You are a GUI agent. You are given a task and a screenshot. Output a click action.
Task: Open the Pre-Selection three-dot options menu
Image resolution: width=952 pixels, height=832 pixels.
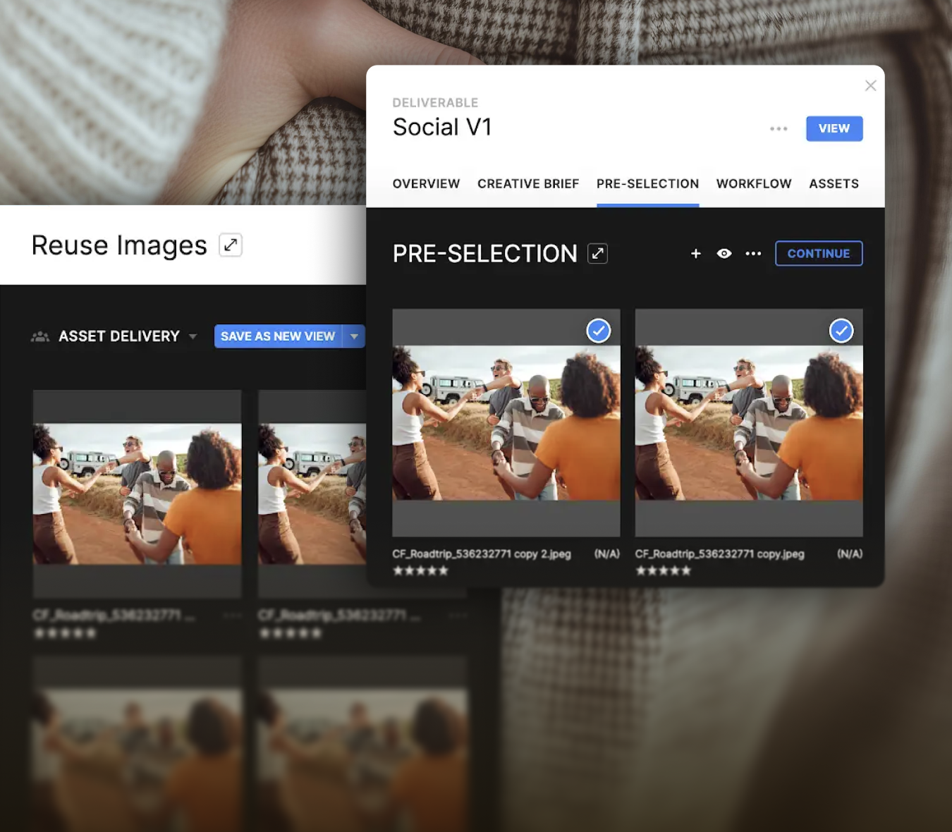753,254
